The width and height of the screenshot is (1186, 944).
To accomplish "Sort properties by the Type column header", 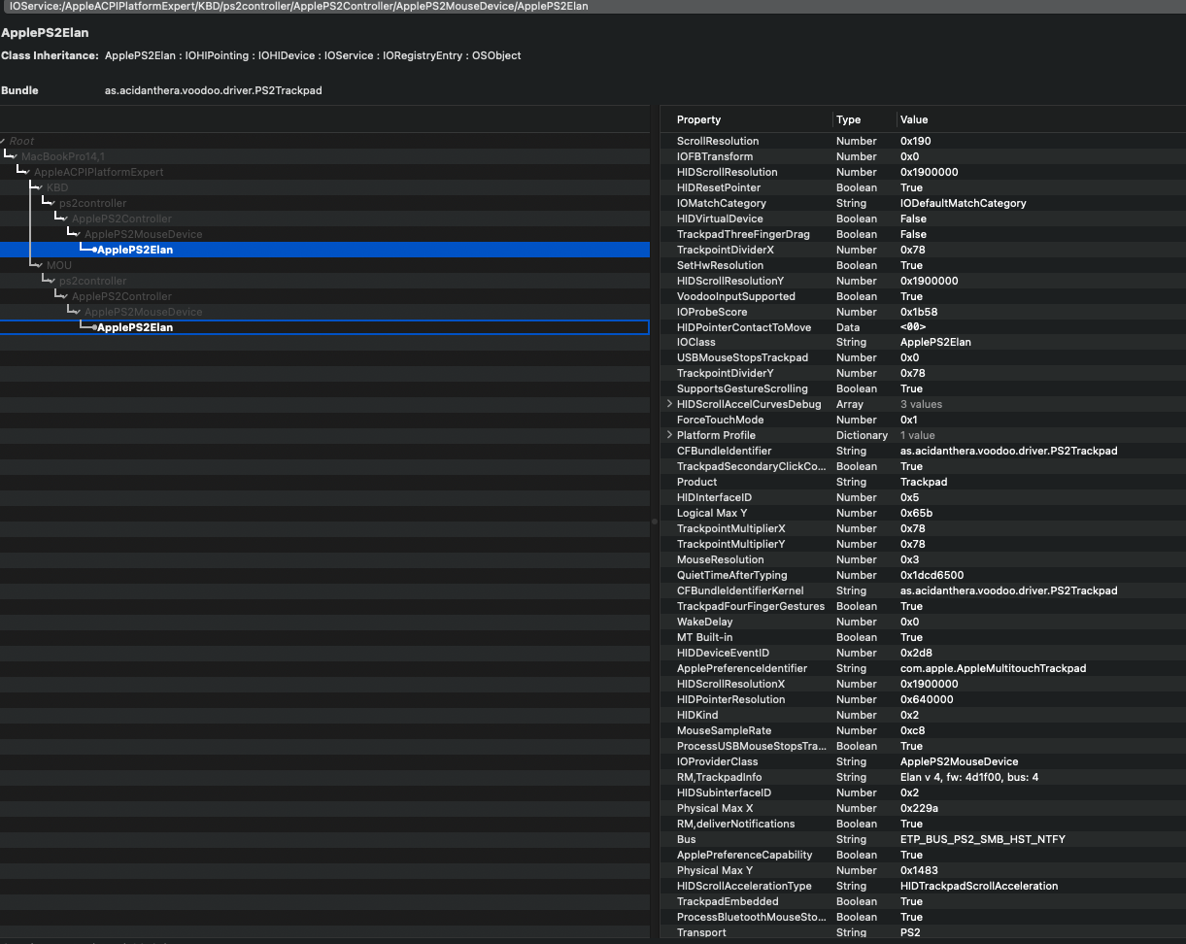I will coord(848,118).
